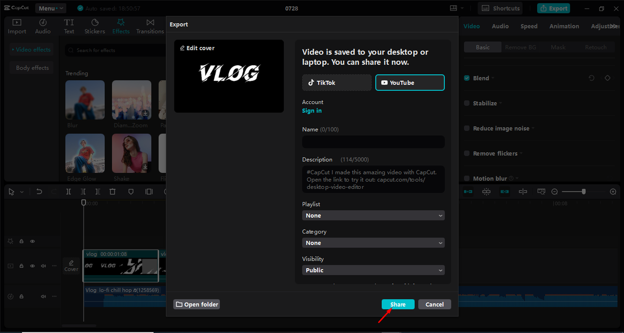Select the arrow pointer tool
The width and height of the screenshot is (624, 333).
click(x=12, y=192)
